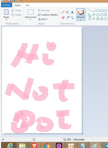Viewport: 108px width, 148px height.
Task: Select the Text tool letter A
Action: (x=72, y=12)
